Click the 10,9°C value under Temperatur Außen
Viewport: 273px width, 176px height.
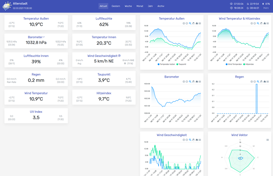tap(36, 25)
